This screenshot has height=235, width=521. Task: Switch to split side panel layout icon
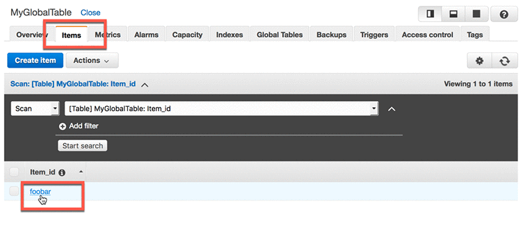[x=430, y=14]
